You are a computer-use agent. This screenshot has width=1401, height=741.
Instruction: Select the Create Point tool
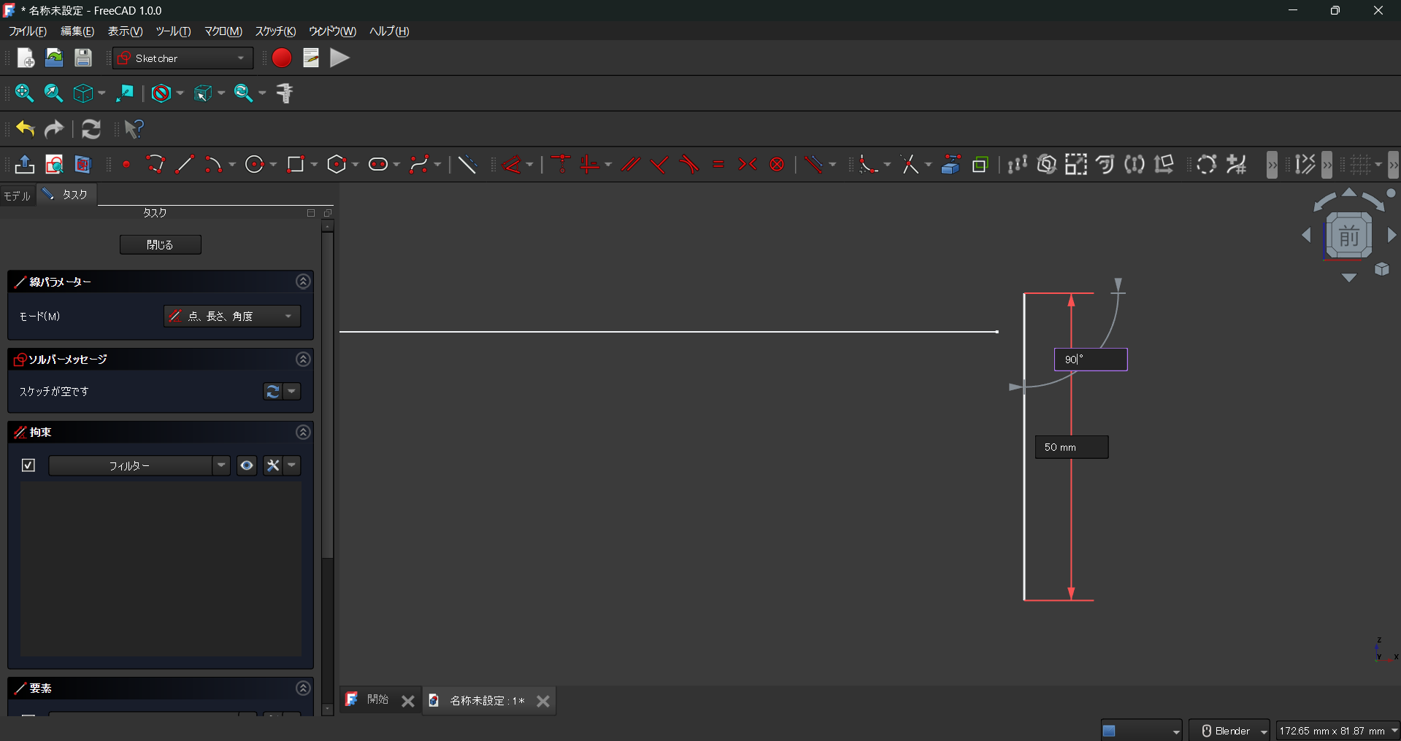pyautogui.click(x=126, y=165)
